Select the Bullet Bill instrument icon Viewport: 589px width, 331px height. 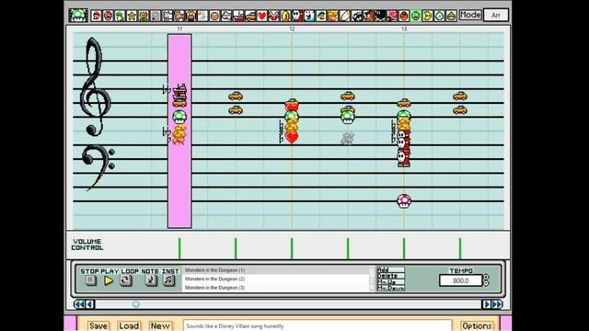(x=356, y=16)
